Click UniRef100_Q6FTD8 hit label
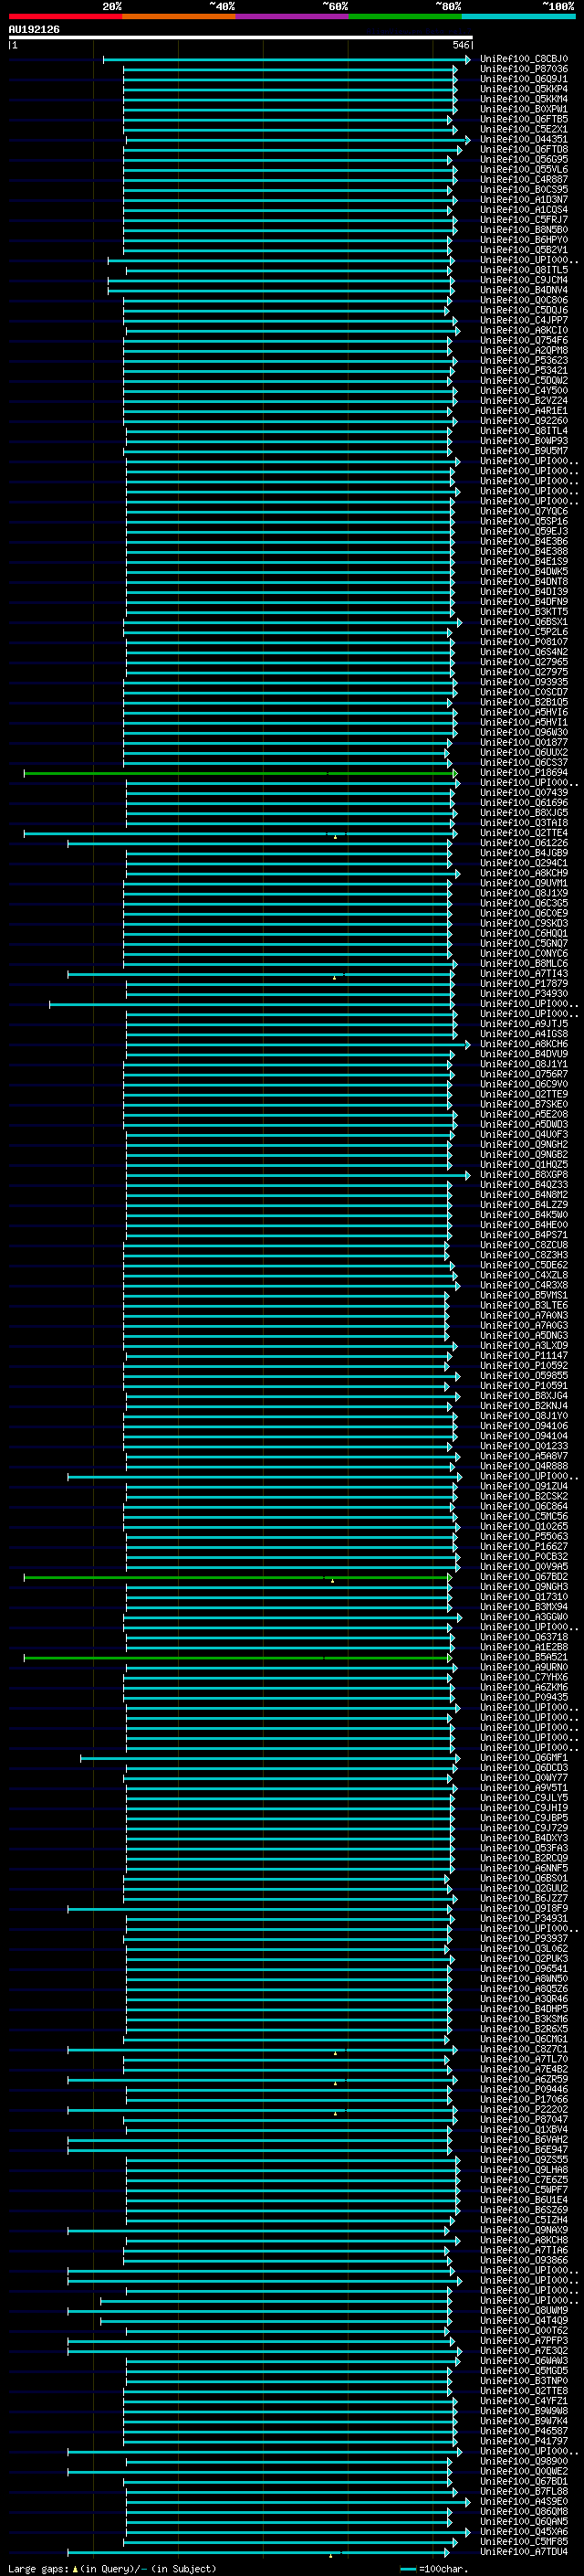 [523, 149]
